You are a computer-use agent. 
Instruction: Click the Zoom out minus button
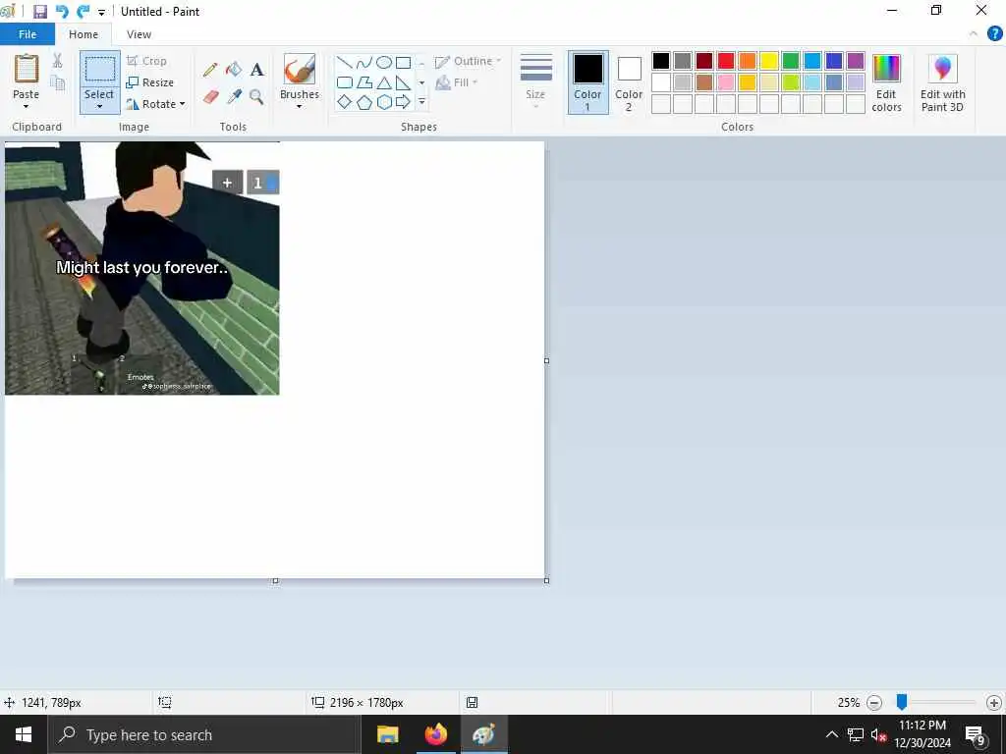pyautogui.click(x=873, y=703)
